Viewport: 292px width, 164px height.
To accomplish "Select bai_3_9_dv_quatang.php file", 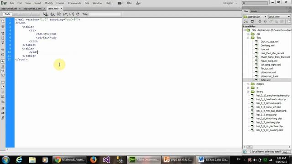I will pos(270,130).
